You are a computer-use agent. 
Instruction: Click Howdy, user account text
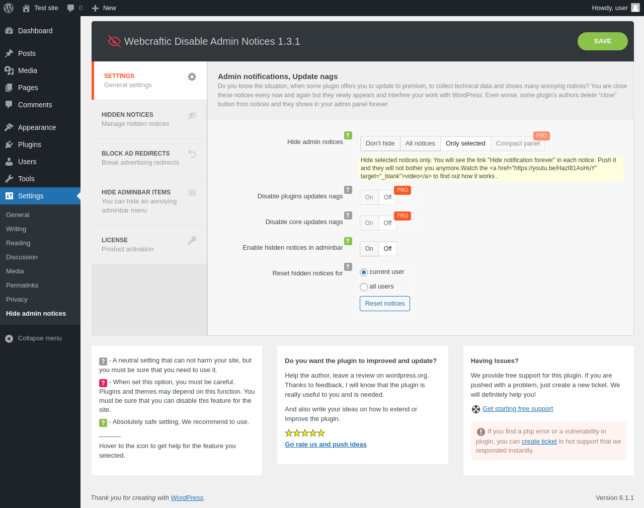(610, 8)
